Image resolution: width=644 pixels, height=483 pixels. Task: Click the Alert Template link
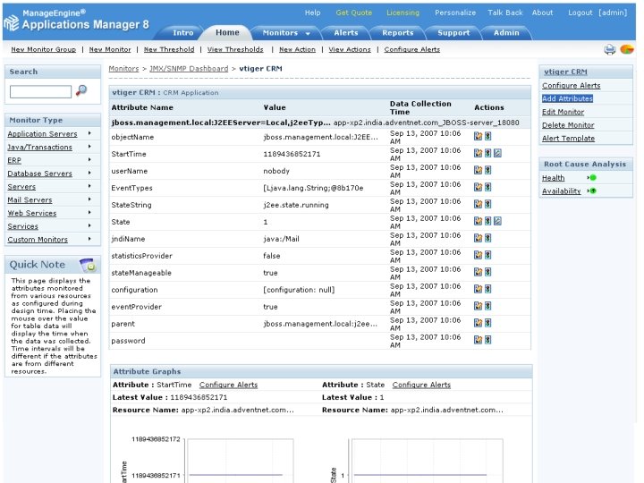tap(568, 139)
